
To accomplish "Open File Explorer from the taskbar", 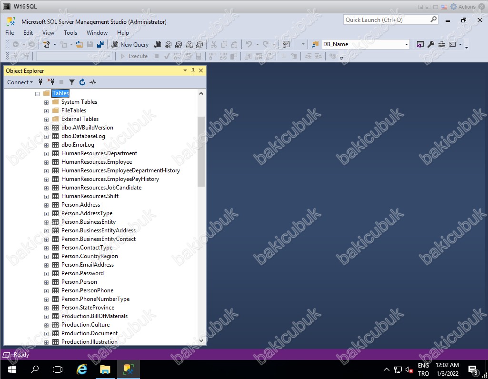I will [x=105, y=369].
